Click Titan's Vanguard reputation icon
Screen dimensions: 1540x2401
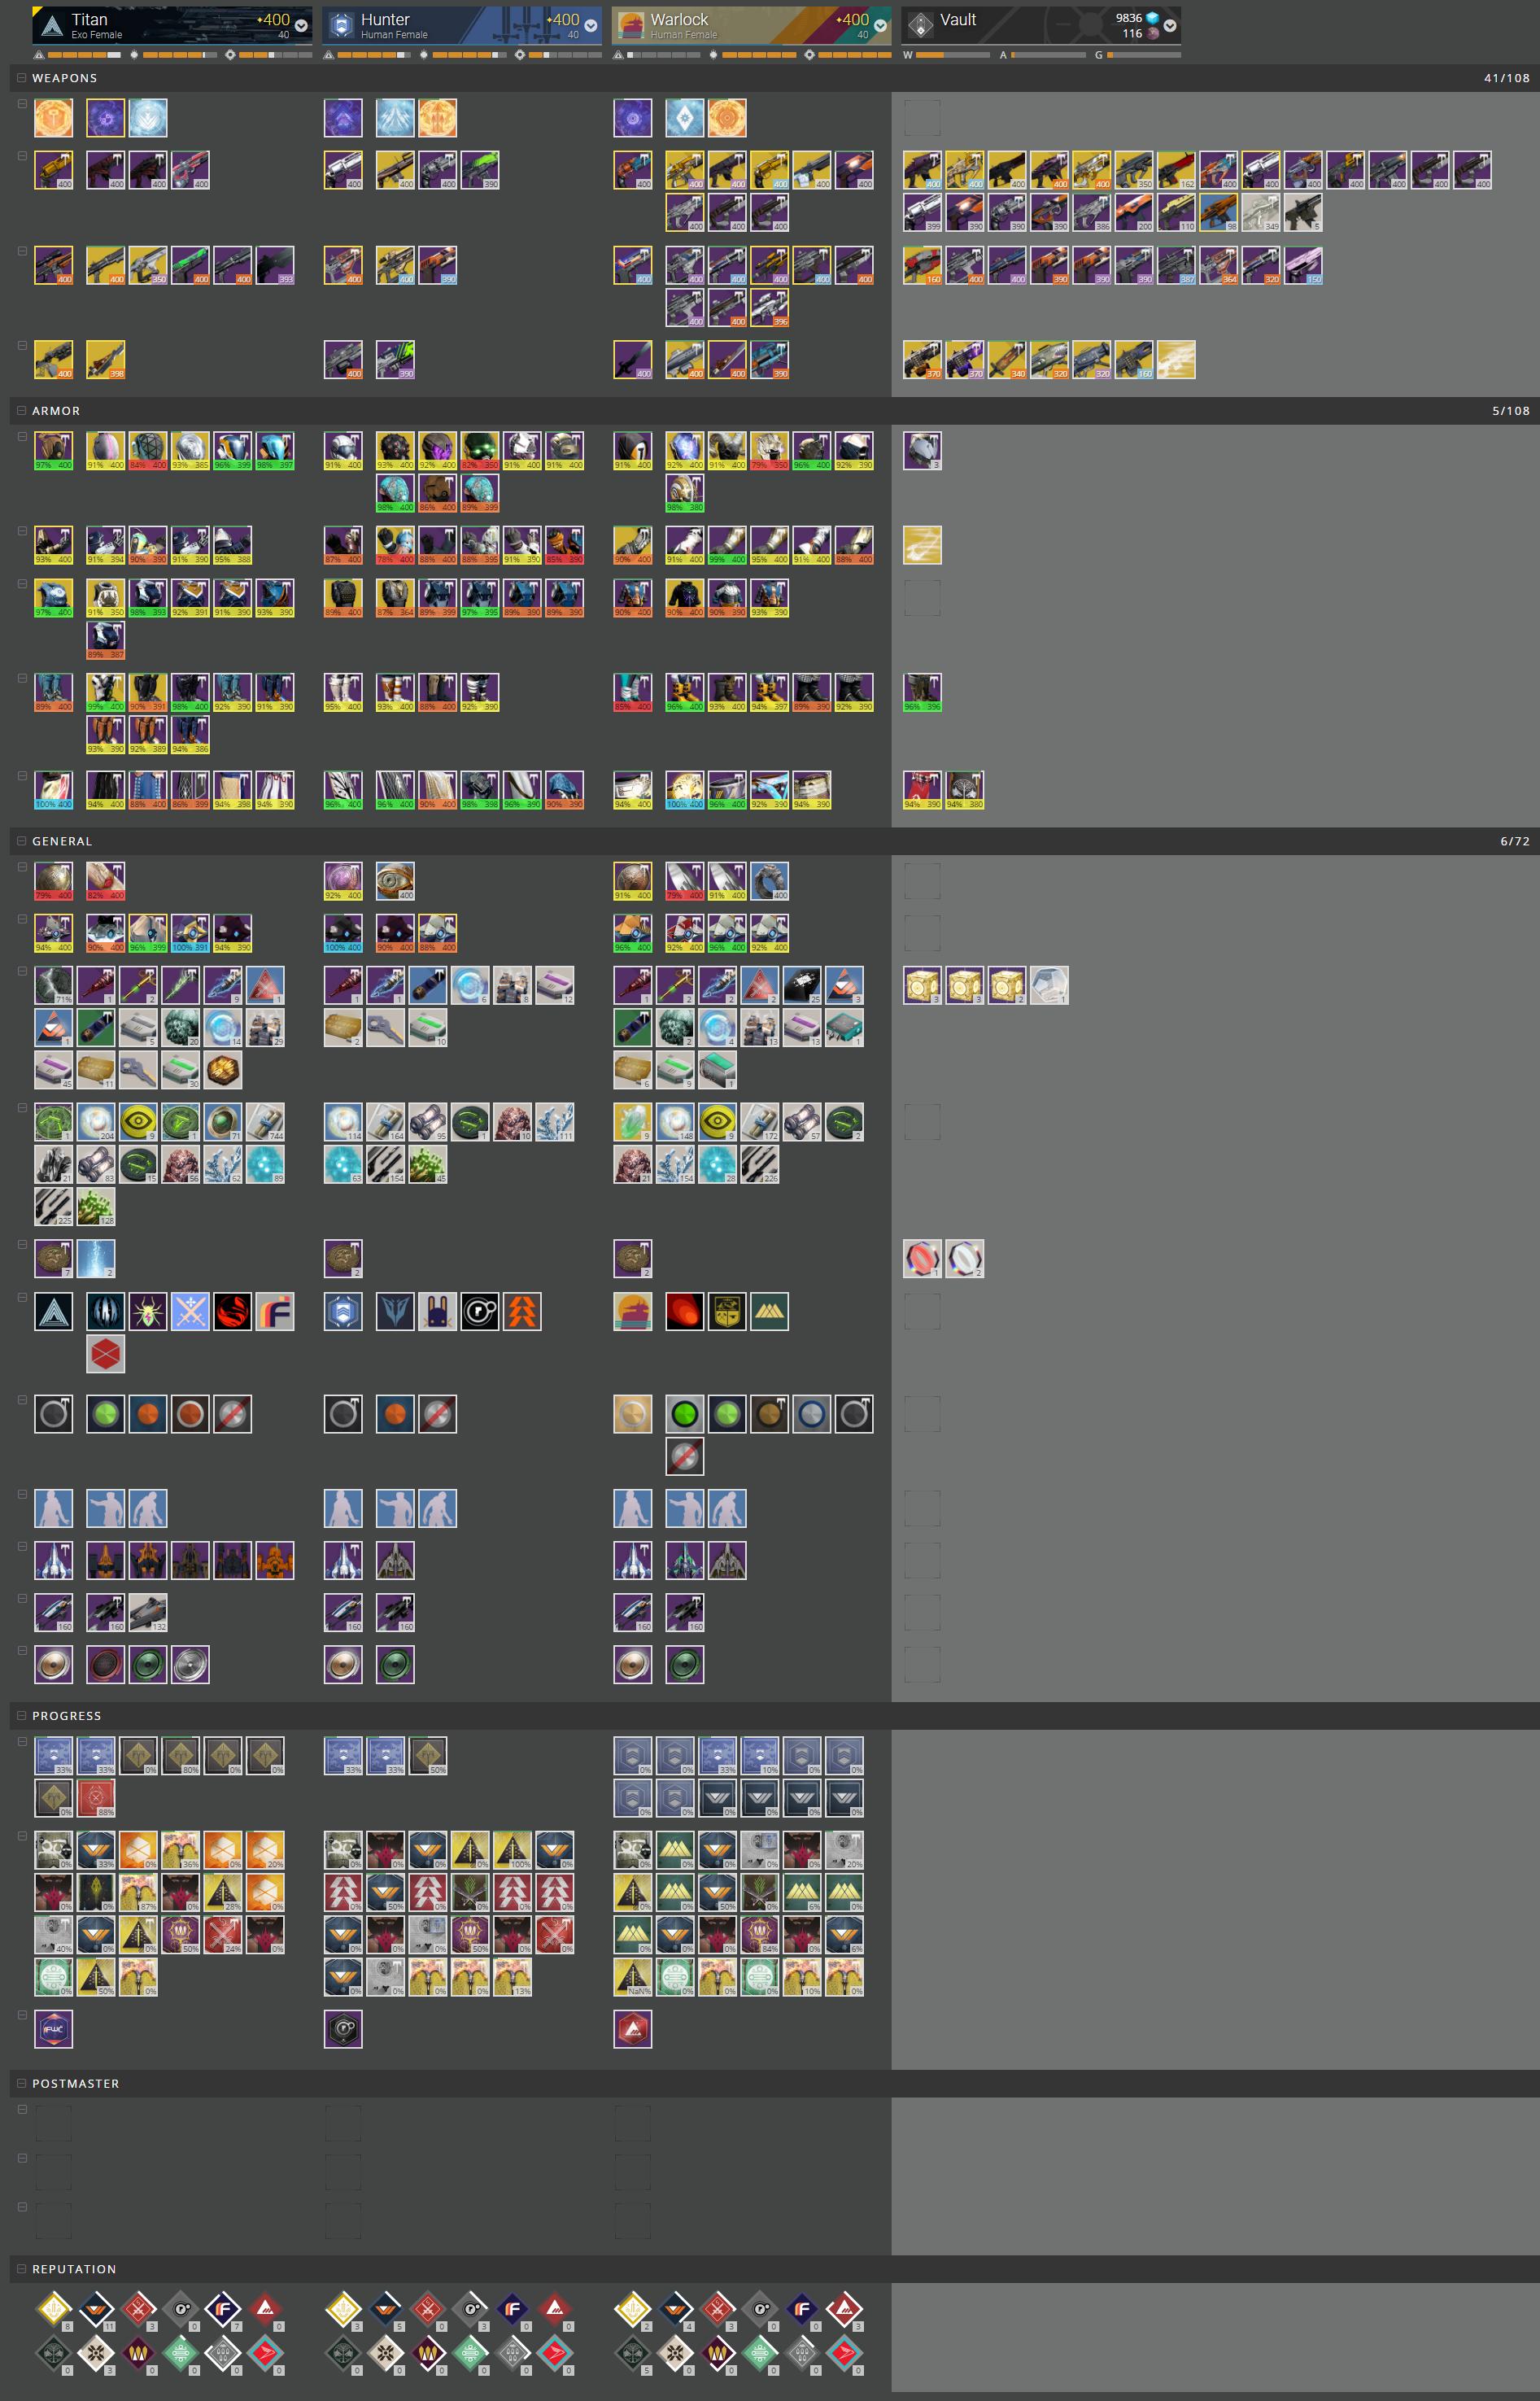click(96, 2308)
